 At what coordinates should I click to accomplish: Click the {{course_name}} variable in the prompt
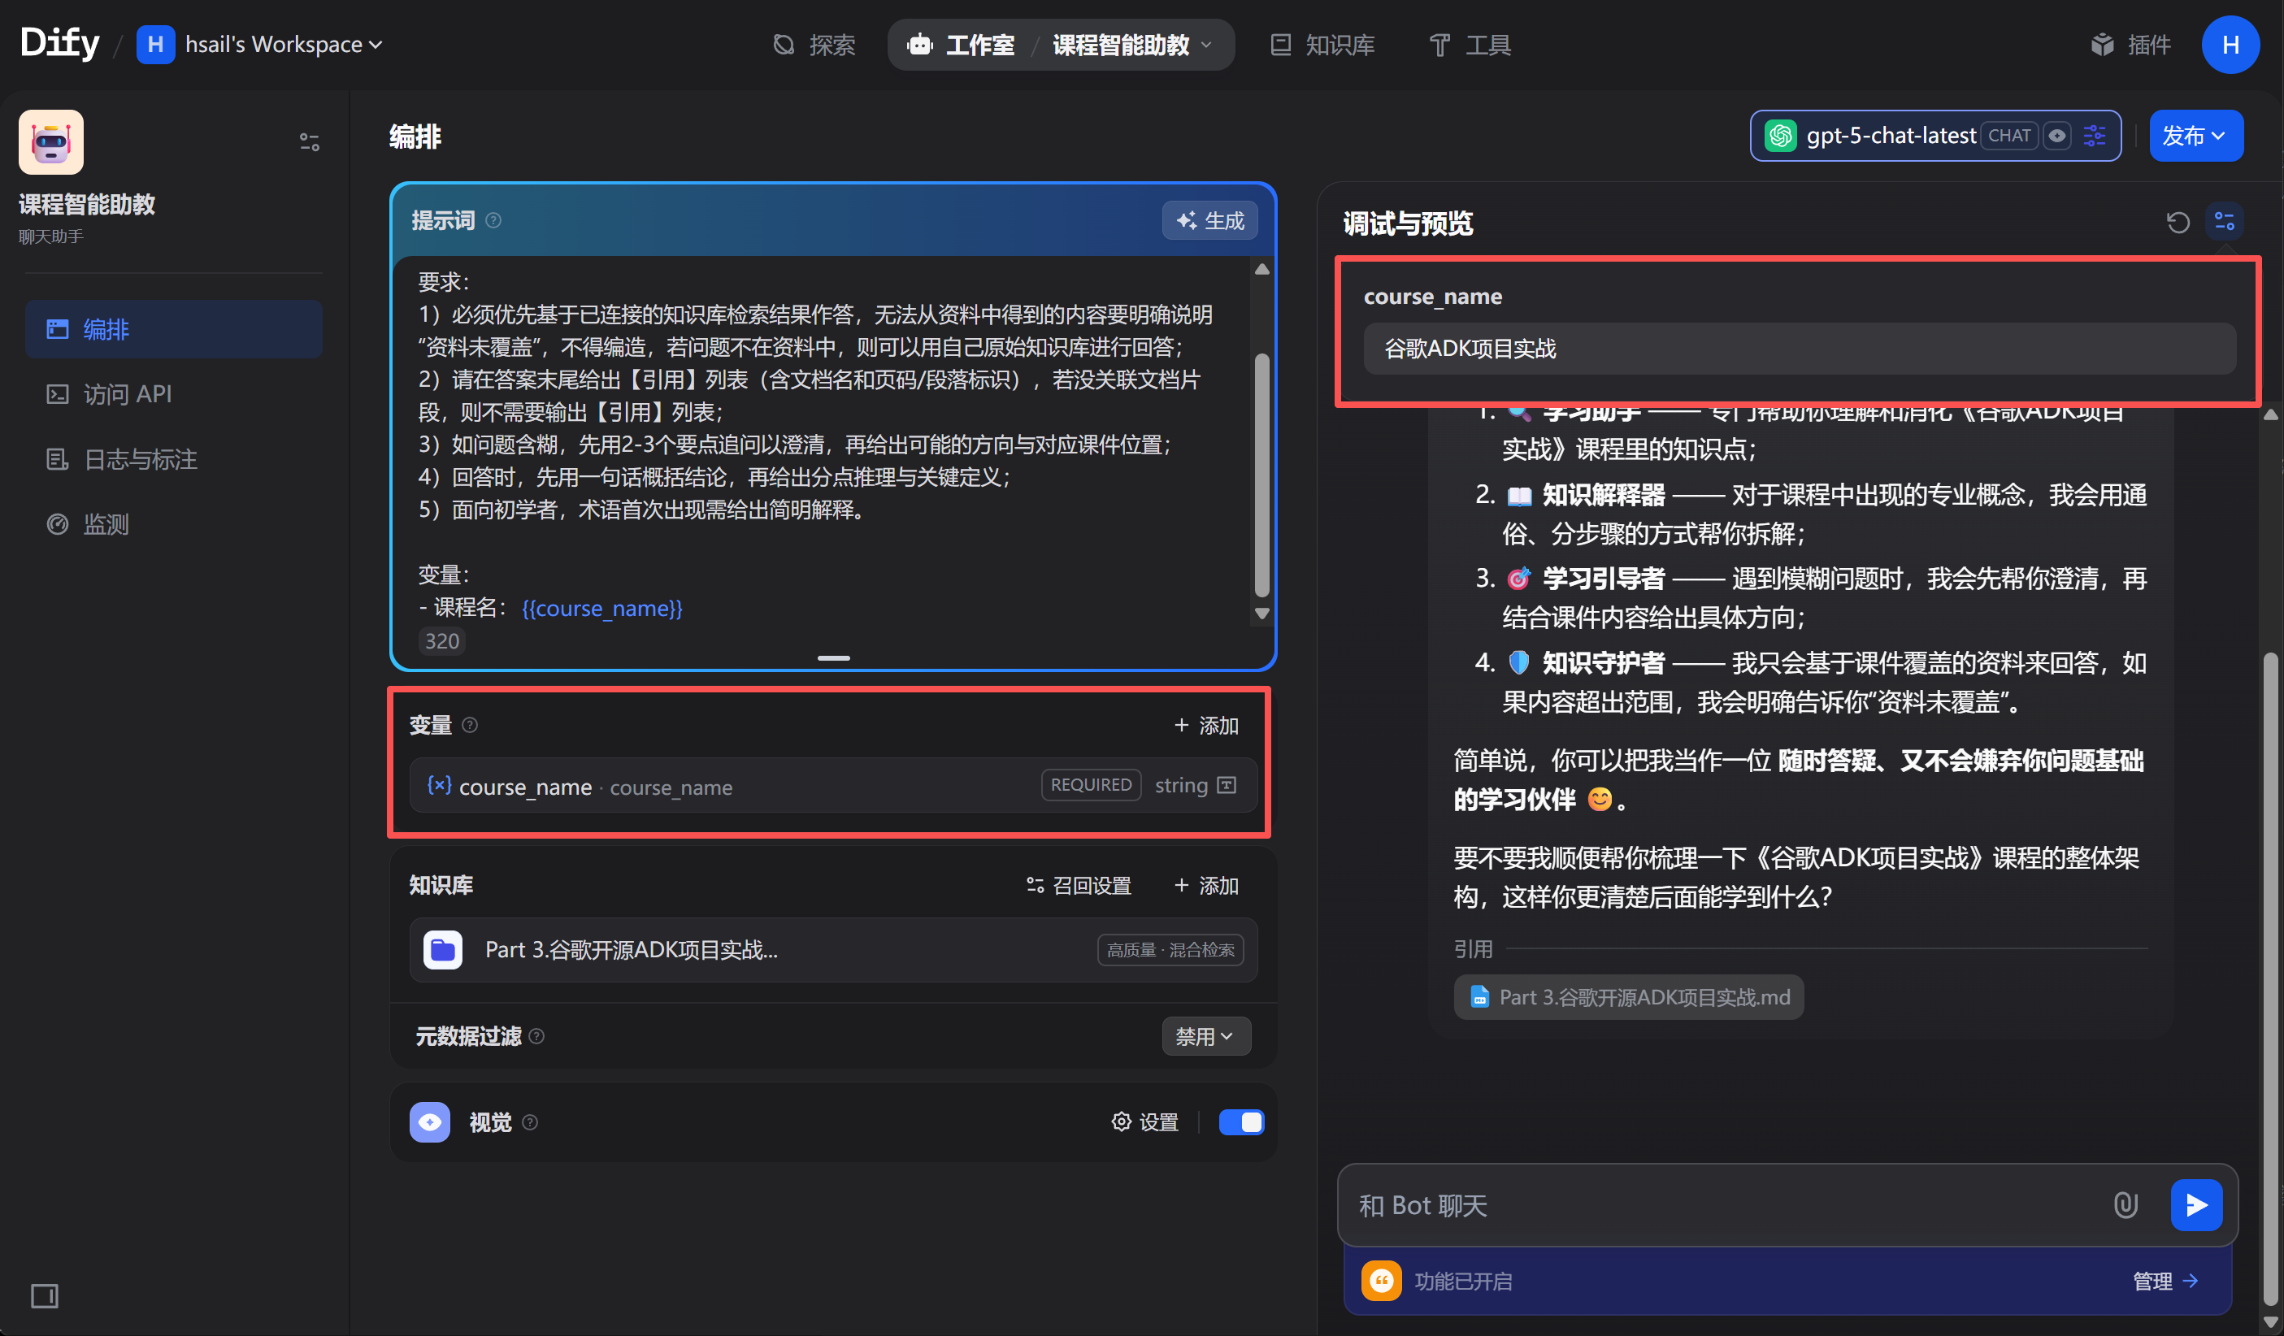(x=601, y=608)
